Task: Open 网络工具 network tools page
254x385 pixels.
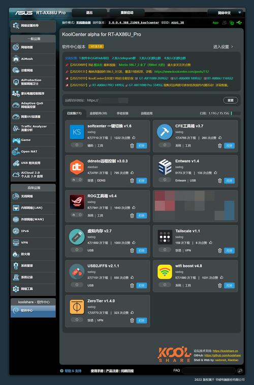Action: (x=33, y=289)
